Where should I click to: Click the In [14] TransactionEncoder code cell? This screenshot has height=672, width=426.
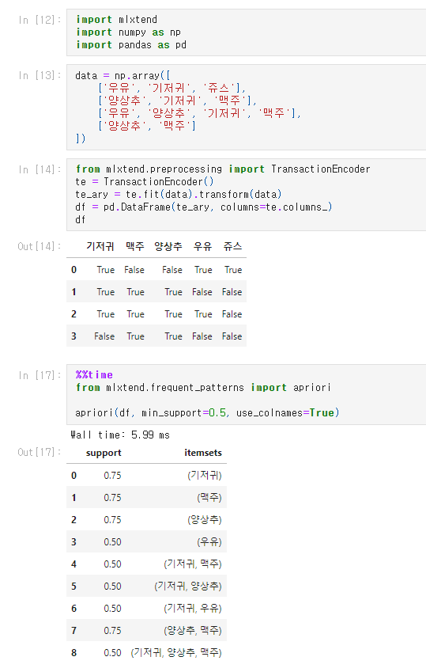point(246,195)
